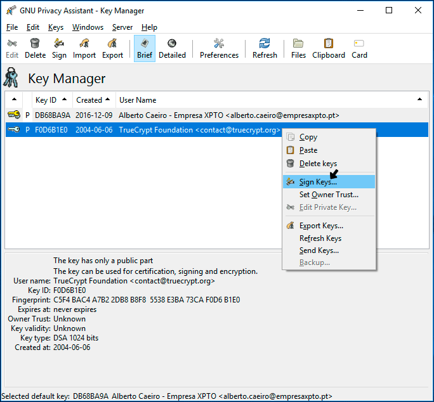Sort the list by User Name column

[272, 100]
